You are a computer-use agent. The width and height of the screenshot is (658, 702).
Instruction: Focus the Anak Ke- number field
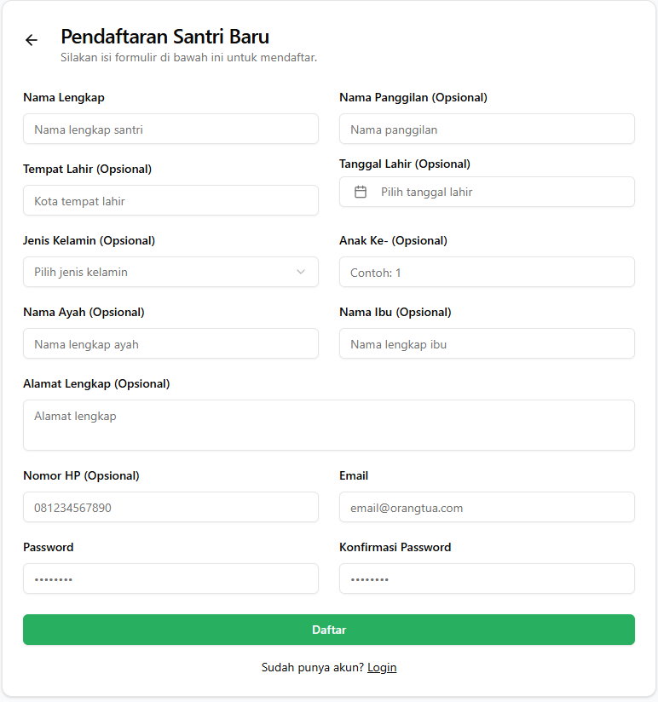tap(486, 272)
